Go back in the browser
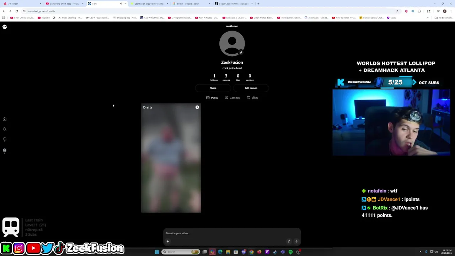The width and height of the screenshot is (455, 256). (x=4, y=11)
